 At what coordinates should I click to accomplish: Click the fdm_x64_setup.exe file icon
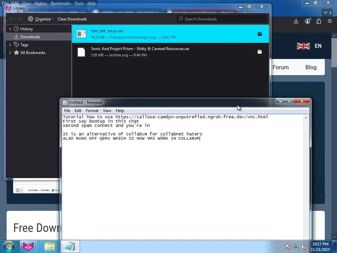81,34
